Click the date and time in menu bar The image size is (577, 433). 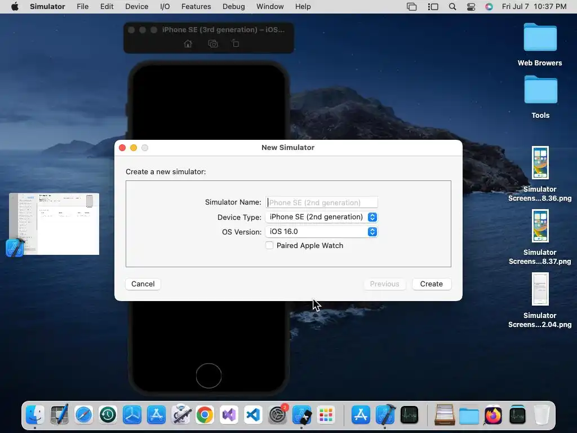click(x=534, y=7)
